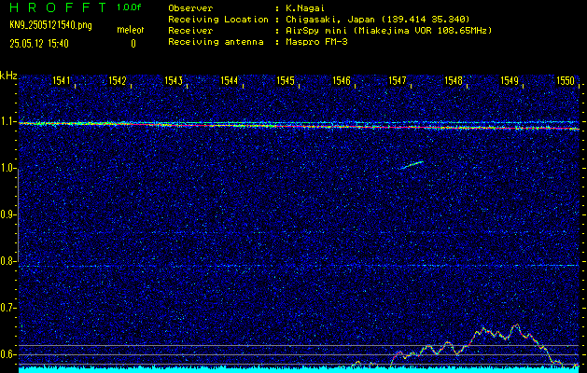This screenshot has height=373, width=587.
Task: Click the HROFFT title text
Action: (58, 7)
